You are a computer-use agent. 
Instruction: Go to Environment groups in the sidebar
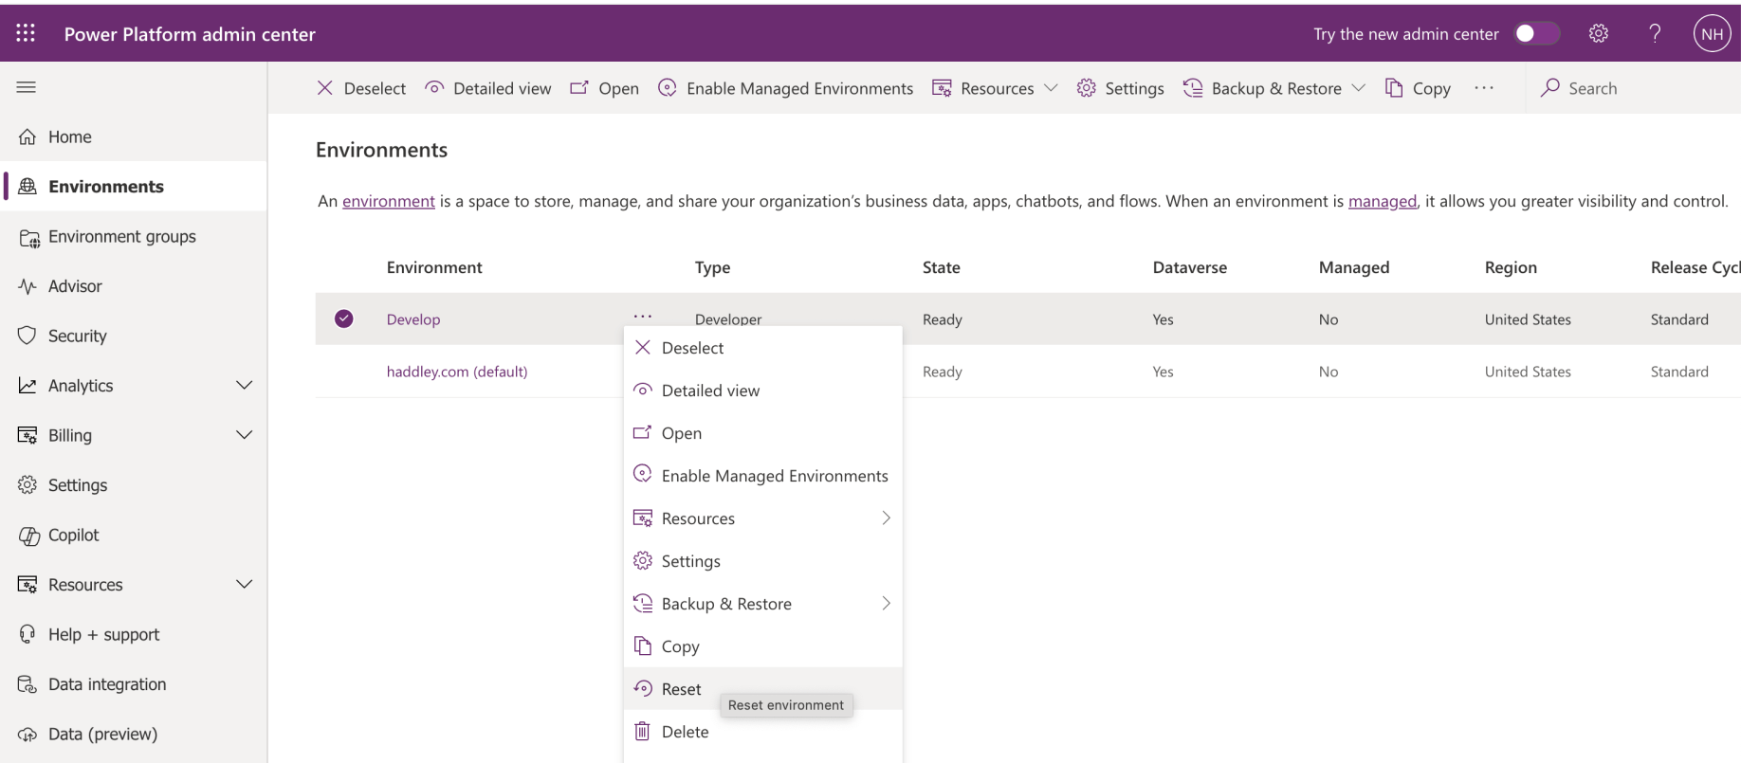pyautogui.click(x=121, y=237)
